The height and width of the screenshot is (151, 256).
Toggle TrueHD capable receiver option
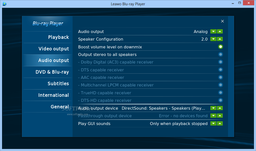pos(220,93)
